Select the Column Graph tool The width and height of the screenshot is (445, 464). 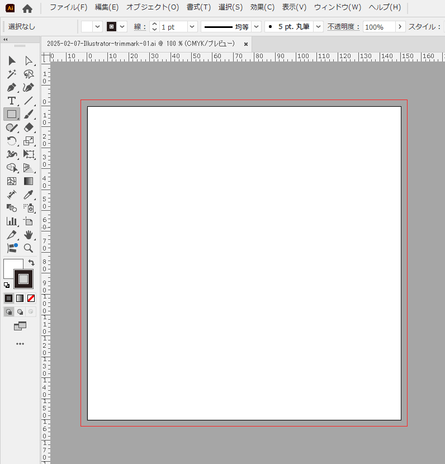point(12,221)
